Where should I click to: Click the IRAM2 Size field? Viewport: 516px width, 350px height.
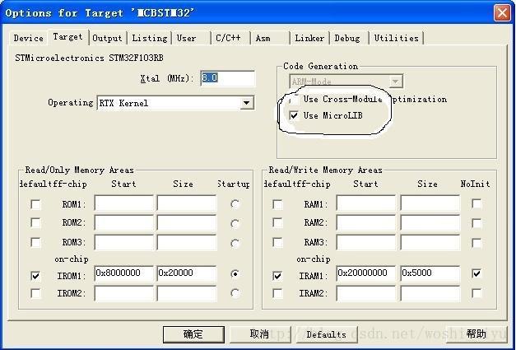[x=430, y=293]
